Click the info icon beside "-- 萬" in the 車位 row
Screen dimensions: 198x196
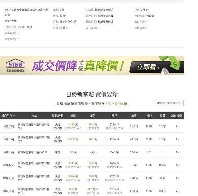[x=95, y=152]
